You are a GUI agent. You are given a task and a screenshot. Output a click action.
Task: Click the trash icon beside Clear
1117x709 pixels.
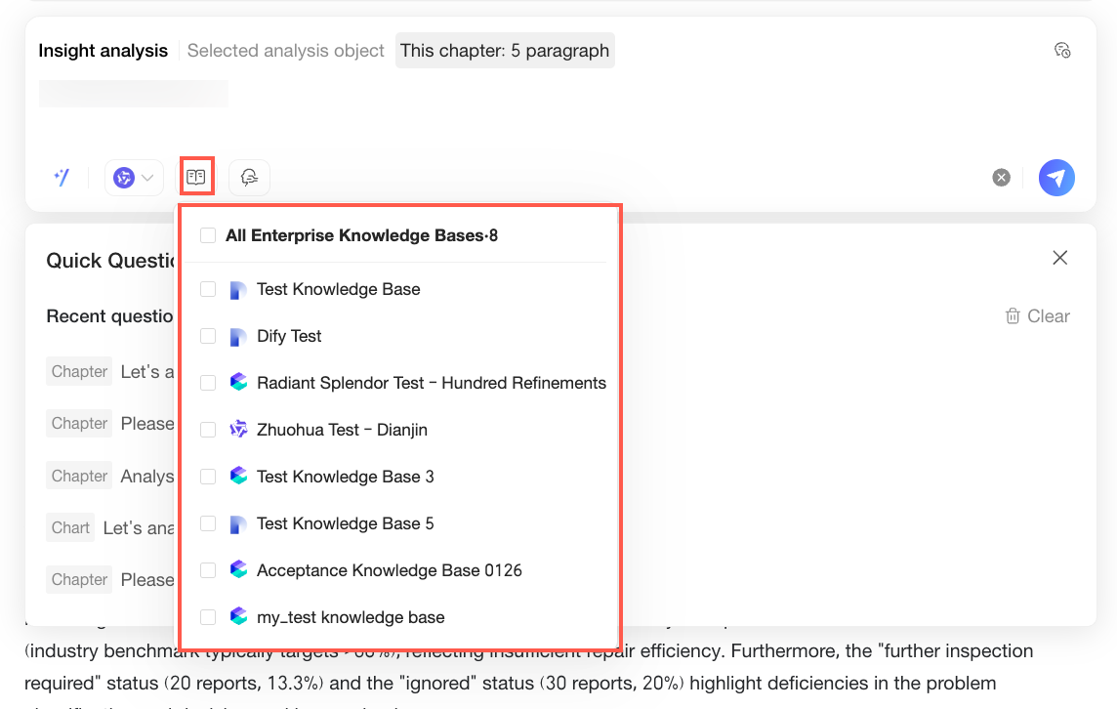click(1013, 315)
